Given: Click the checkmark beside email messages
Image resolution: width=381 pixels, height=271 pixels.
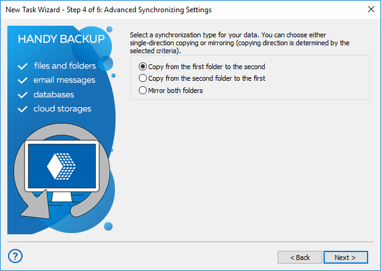Looking at the screenshot, I should 23,80.
